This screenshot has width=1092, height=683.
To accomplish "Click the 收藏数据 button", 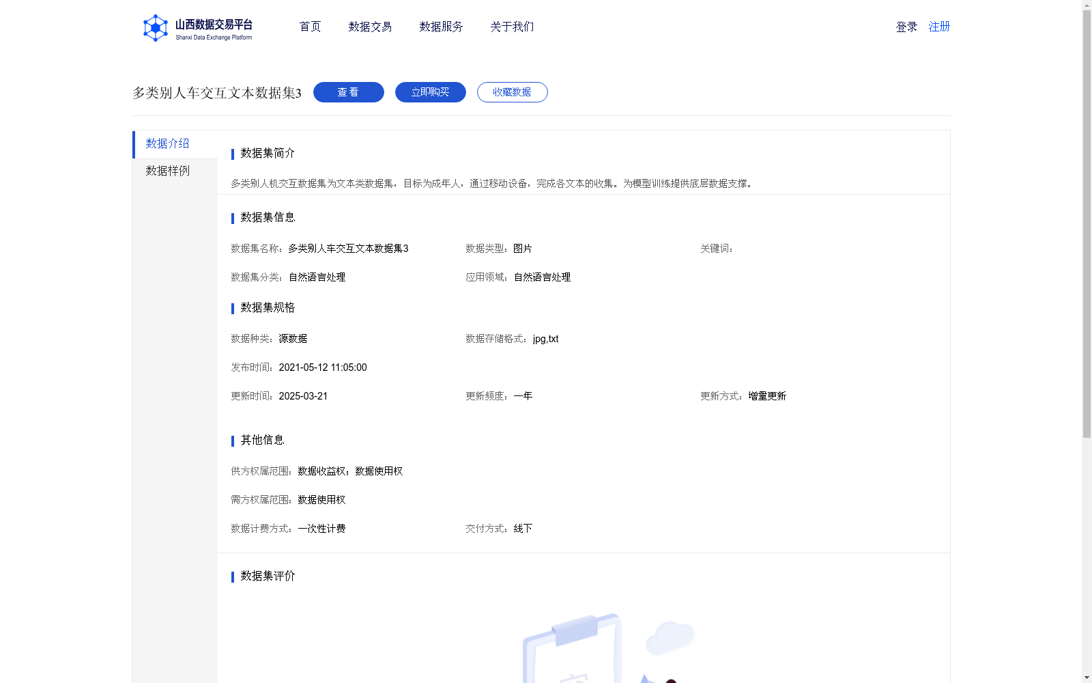I will 513,92.
